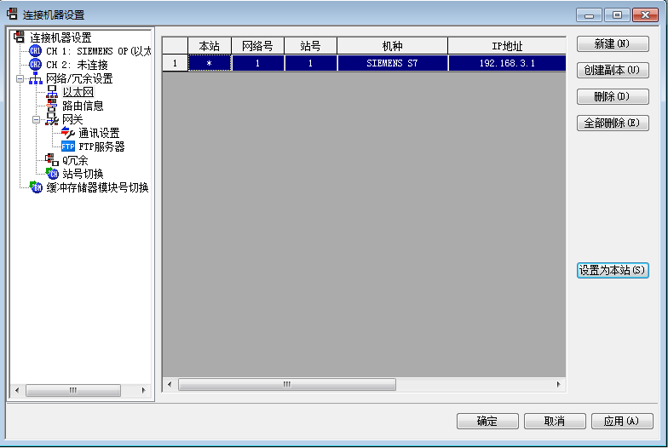Select CH 1: SIEMENS OP tree item
668x448 pixels.
pos(99,51)
